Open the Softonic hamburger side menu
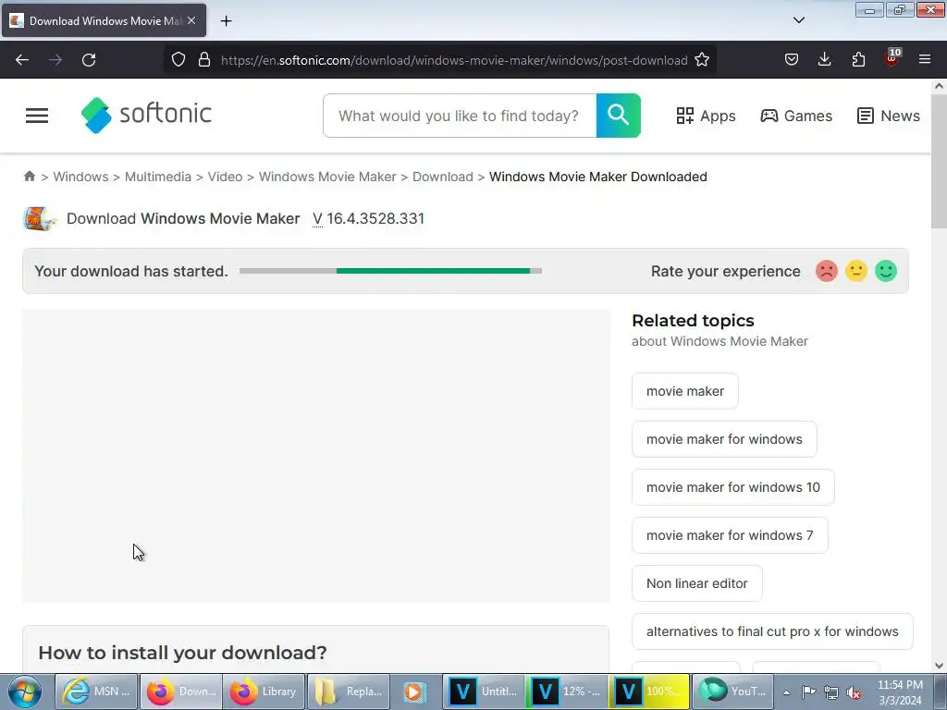This screenshot has width=947, height=710. coord(37,116)
